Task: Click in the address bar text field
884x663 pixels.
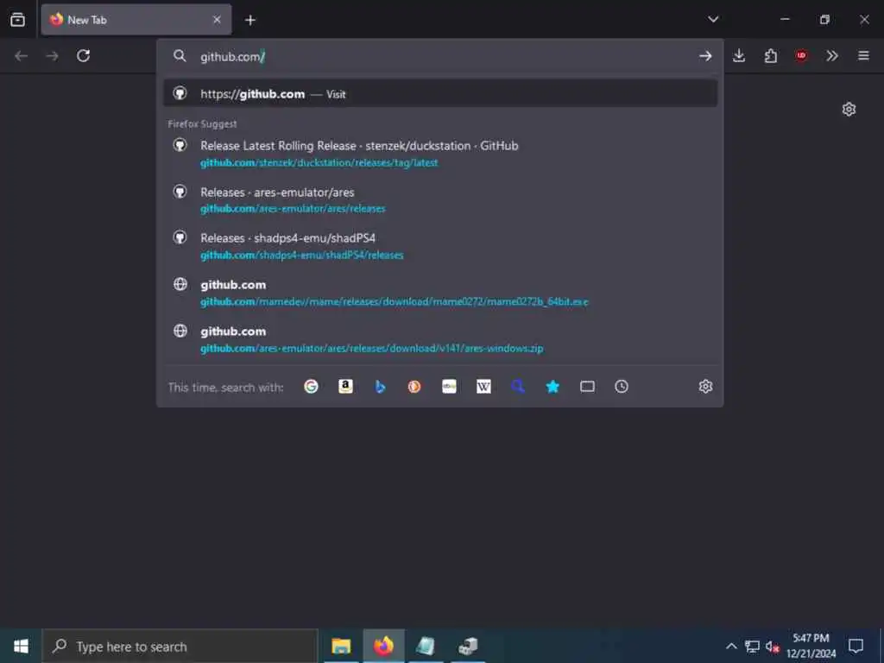Action: (439, 56)
